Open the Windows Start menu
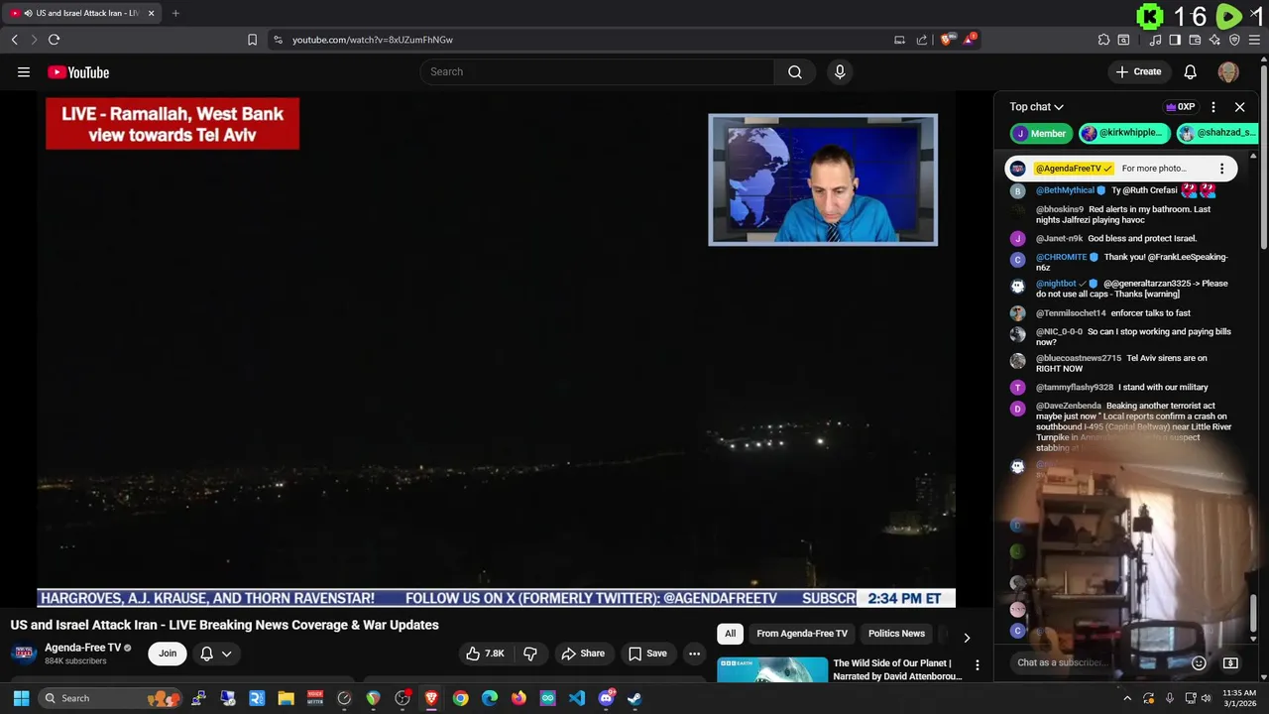This screenshot has height=714, width=1269. [x=21, y=698]
